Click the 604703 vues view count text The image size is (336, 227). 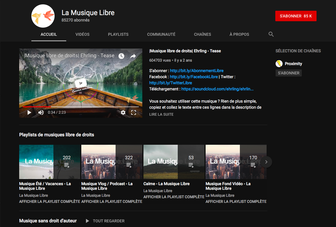(x=160, y=60)
